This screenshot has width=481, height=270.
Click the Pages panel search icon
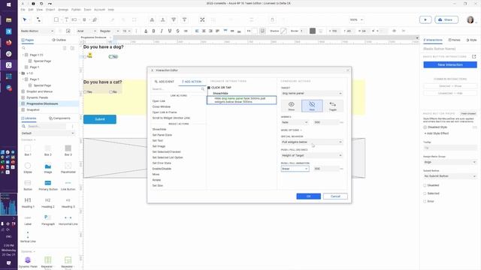coord(23,48)
